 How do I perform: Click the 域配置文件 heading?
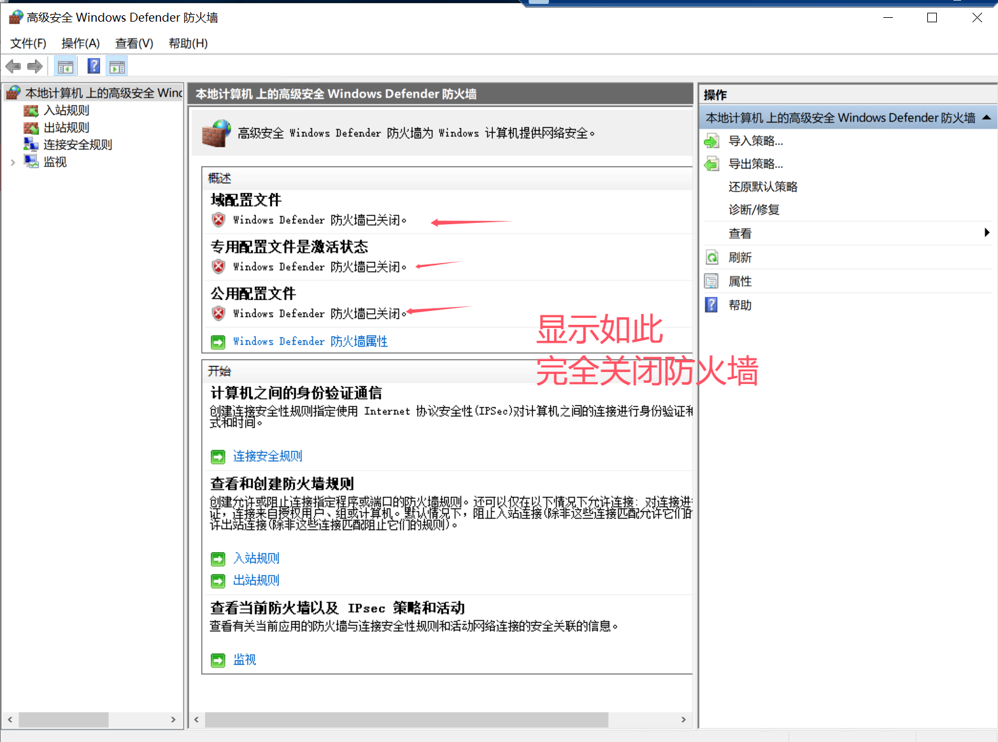tap(246, 200)
